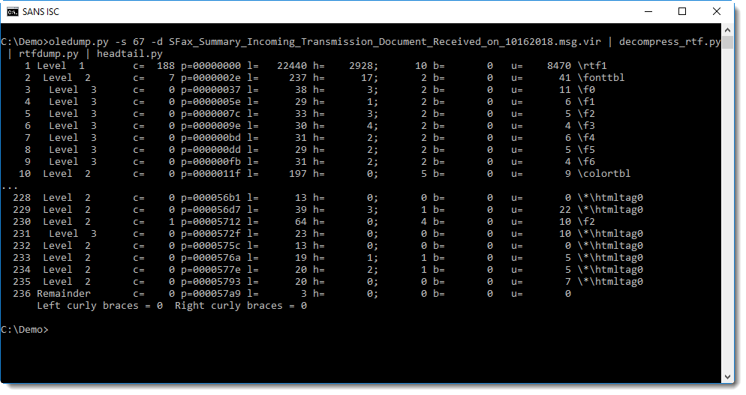Maximize the SANS ISC window

click(x=681, y=11)
